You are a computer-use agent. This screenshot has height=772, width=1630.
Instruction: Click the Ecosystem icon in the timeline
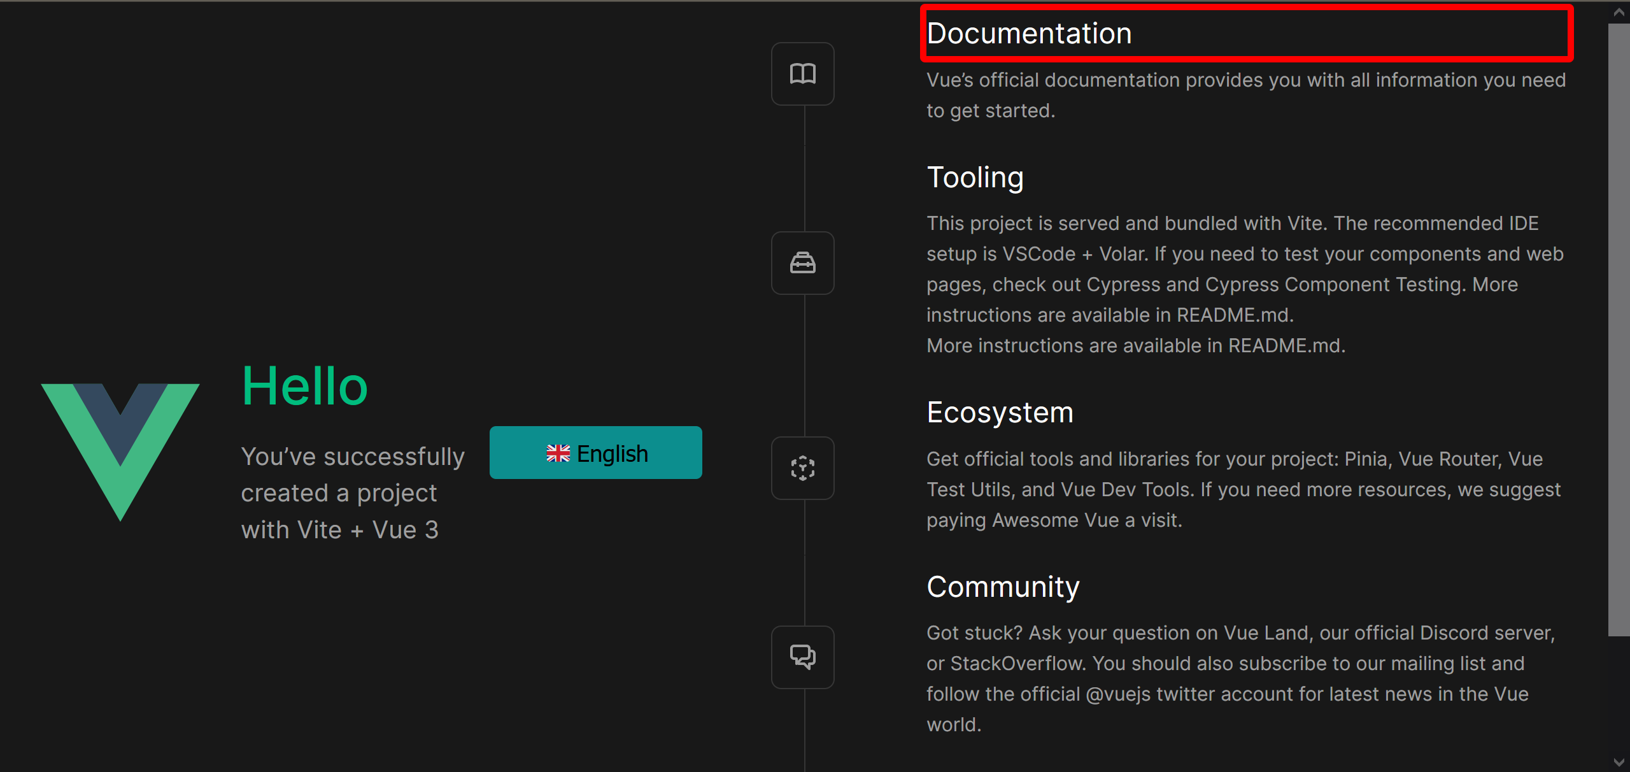tap(802, 468)
